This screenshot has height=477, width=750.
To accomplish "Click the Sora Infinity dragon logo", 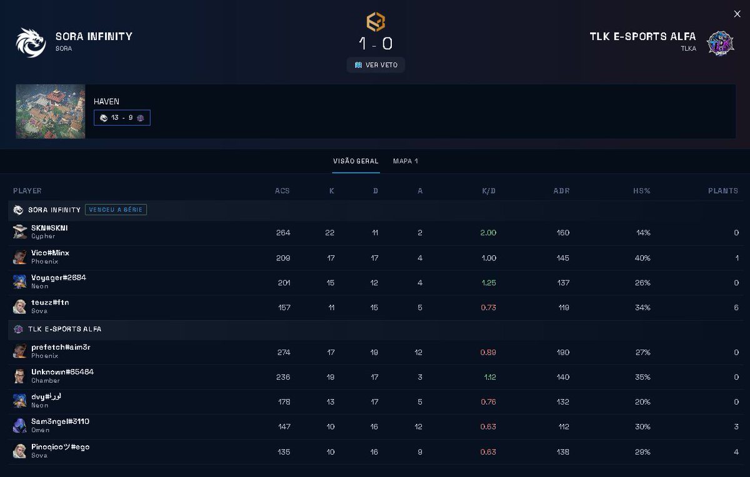I will (x=31, y=42).
